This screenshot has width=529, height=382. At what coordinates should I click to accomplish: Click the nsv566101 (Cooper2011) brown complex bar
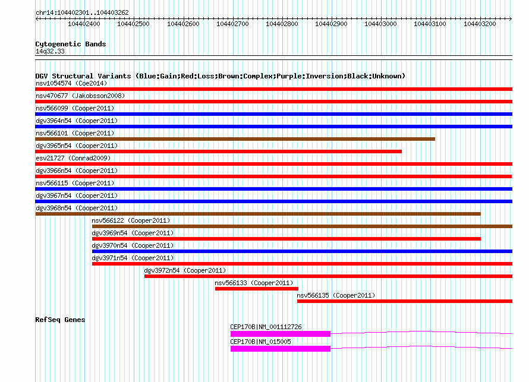pos(235,139)
